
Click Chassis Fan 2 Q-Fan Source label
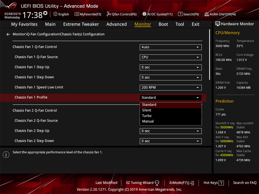click(x=36, y=121)
